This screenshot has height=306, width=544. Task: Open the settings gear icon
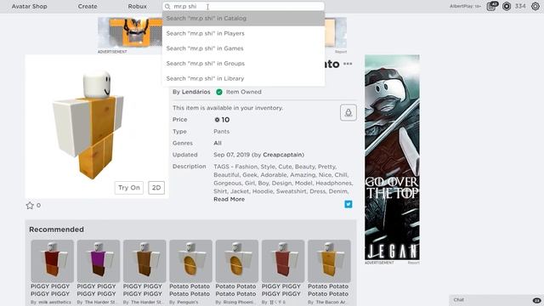[535, 6]
